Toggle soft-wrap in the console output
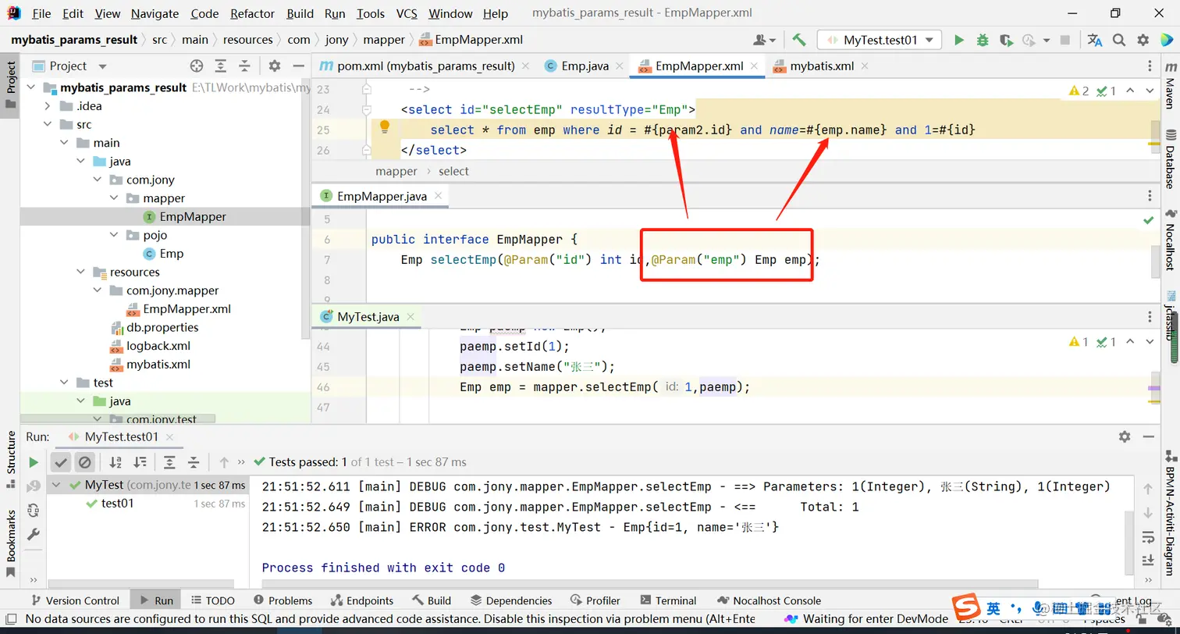The image size is (1180, 634). (1148, 537)
